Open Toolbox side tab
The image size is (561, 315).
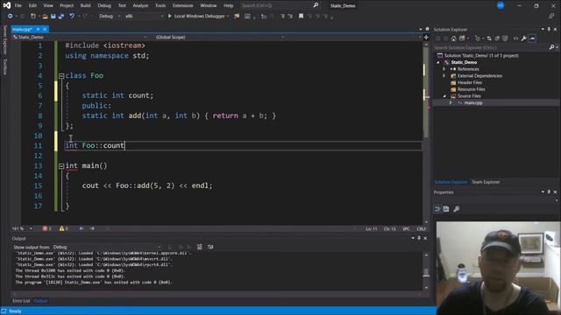[x=4, y=66]
